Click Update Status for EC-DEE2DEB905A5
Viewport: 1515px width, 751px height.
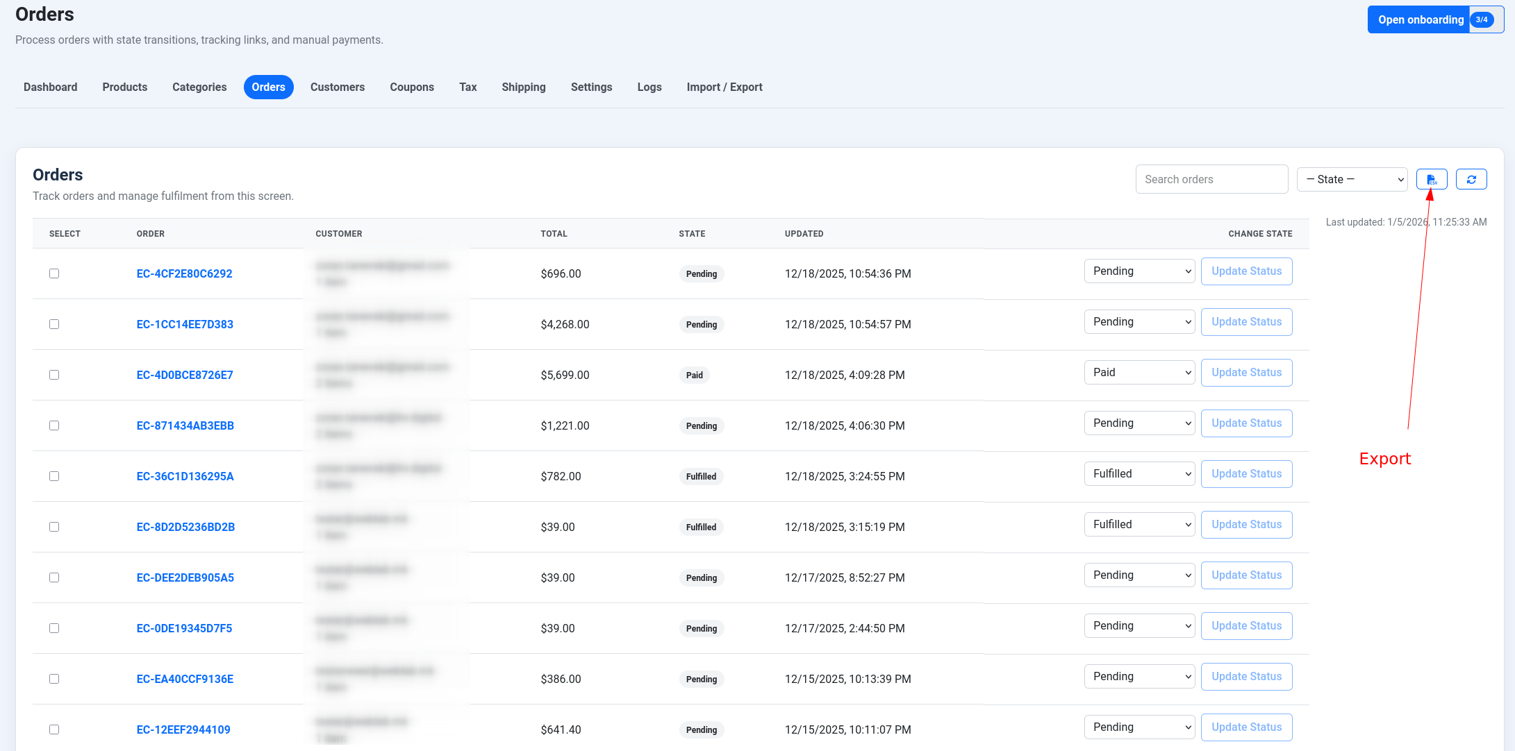(x=1246, y=575)
